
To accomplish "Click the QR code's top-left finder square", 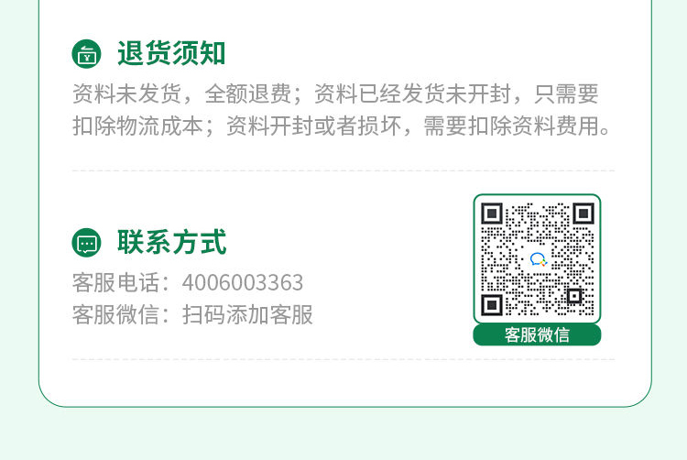I will click(492, 214).
